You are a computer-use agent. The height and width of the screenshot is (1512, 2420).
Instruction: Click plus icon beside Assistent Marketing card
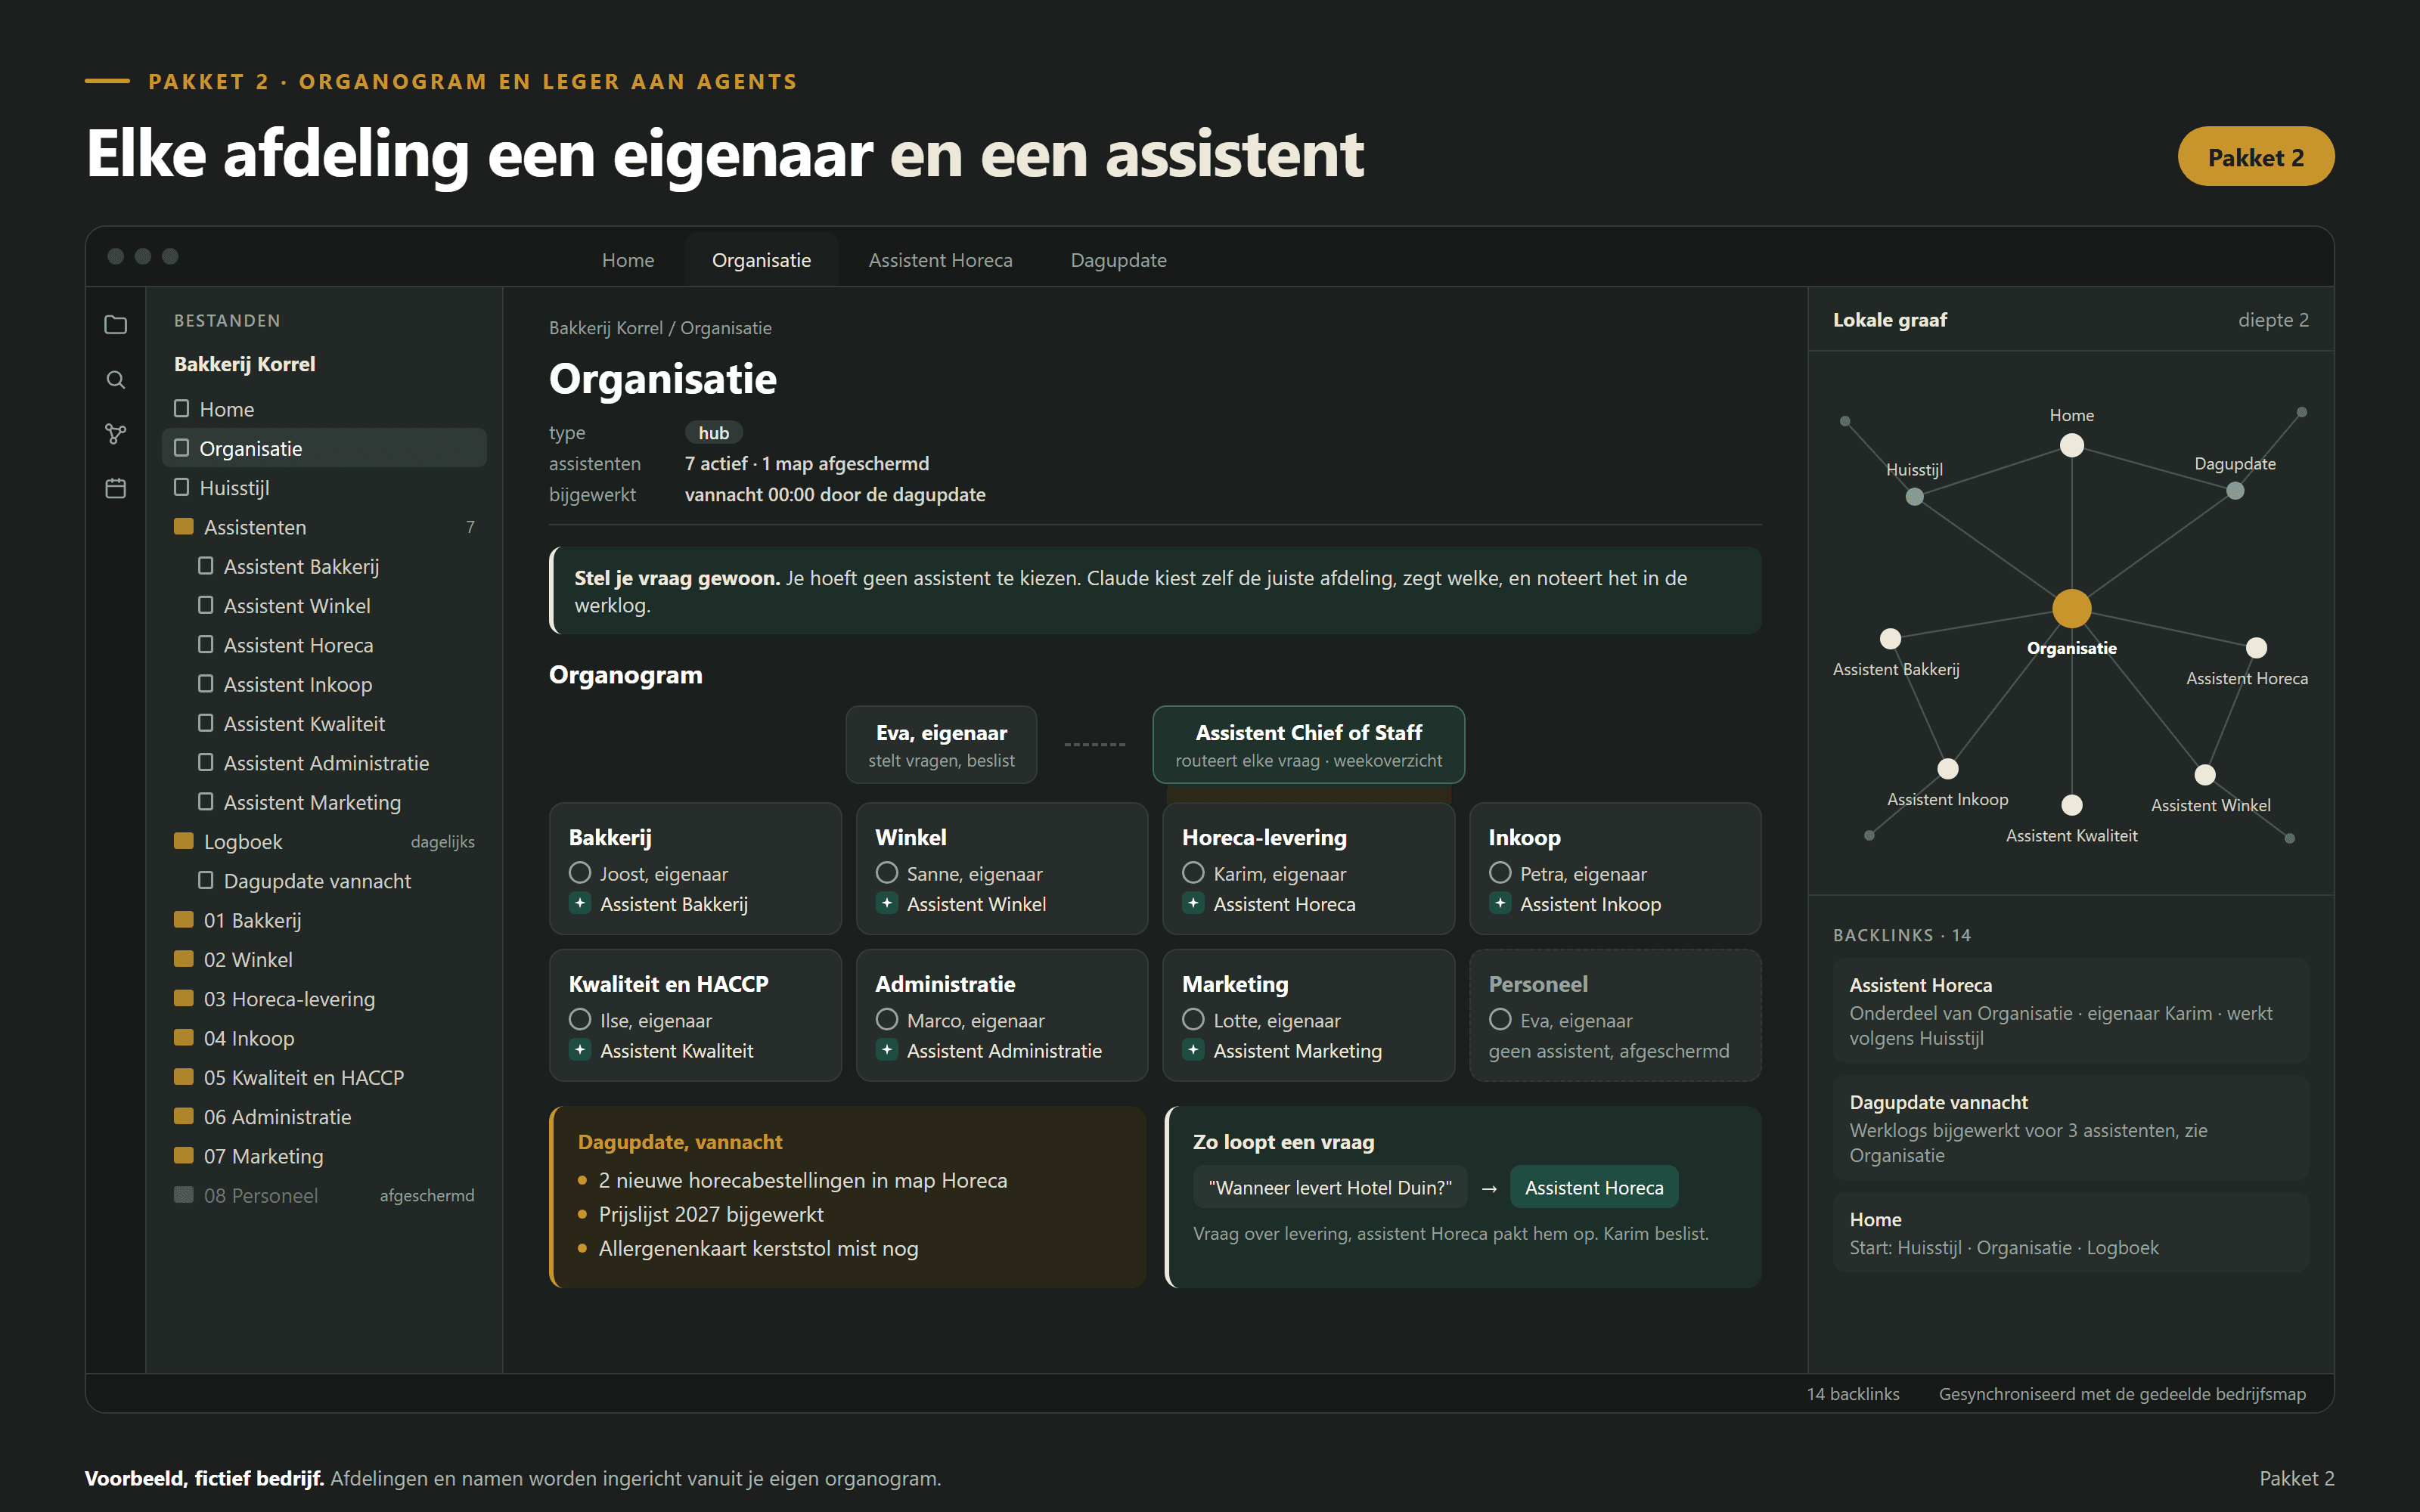point(1193,1050)
